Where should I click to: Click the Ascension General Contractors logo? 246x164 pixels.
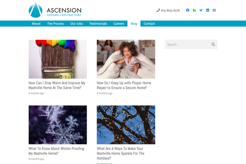[55, 10]
